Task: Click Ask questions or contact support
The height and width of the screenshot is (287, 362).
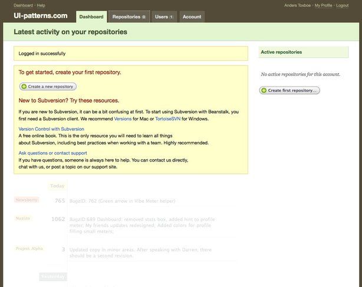Action: (x=53, y=153)
